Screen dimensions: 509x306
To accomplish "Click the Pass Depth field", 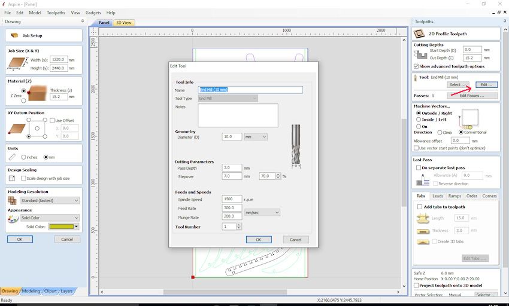I will pyautogui.click(x=232, y=167).
